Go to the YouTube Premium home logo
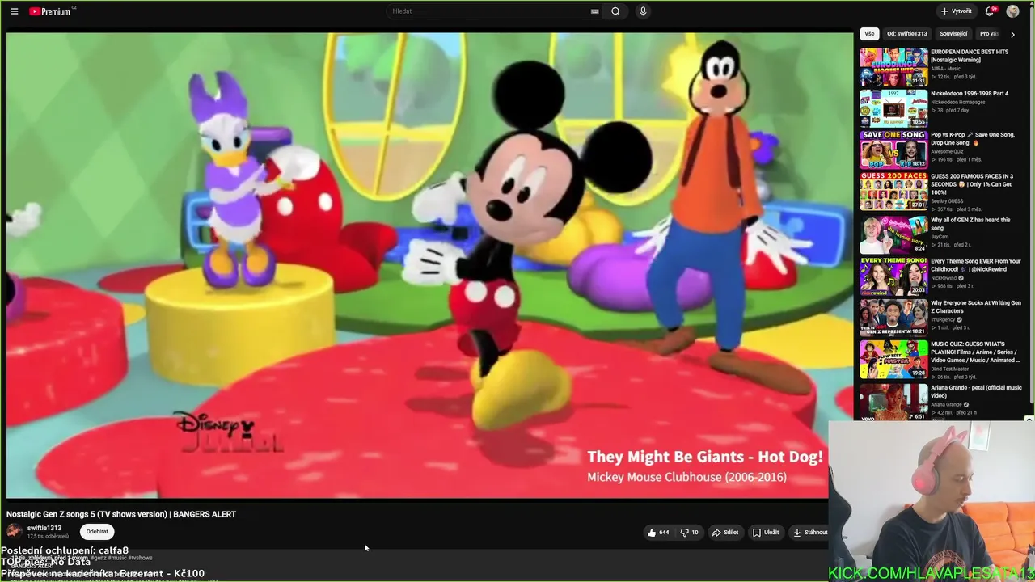The image size is (1035, 582). (x=52, y=11)
